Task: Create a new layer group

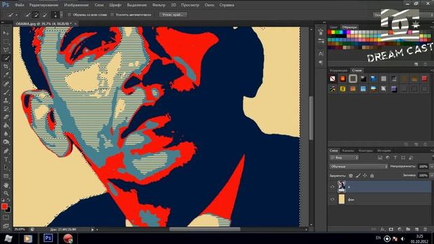Action: 408,229
